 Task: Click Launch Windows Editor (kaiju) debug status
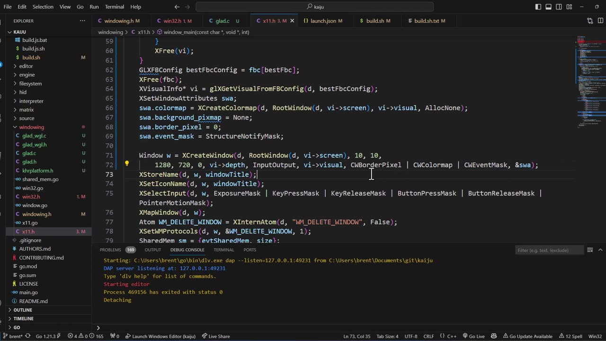tap(160, 336)
